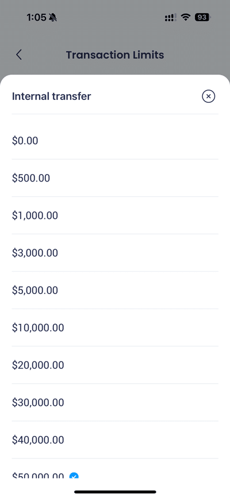Image resolution: width=230 pixels, height=498 pixels.
Task: Click the blue checkmark icon
Action: tap(74, 476)
